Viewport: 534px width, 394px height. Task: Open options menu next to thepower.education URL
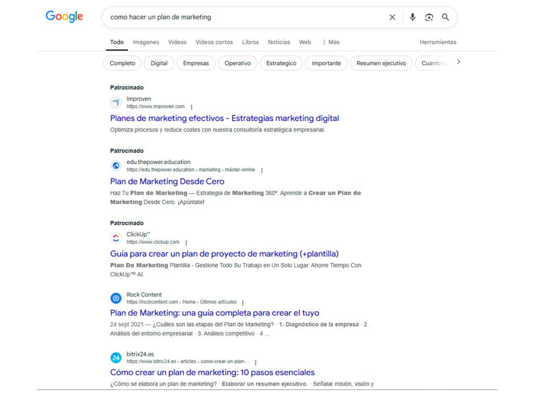tap(262, 170)
